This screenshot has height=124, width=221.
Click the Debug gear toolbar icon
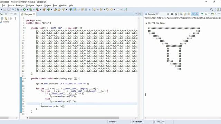(18, 10)
